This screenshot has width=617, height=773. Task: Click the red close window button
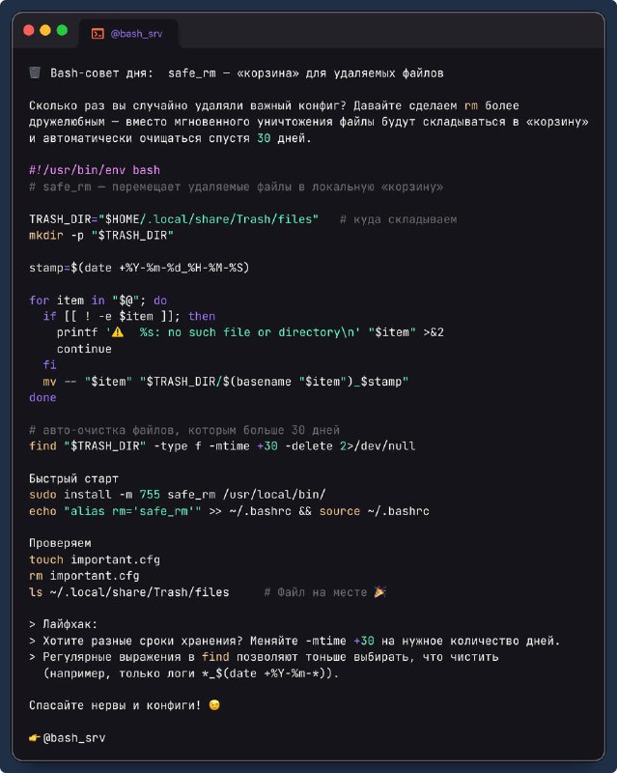coord(29,31)
